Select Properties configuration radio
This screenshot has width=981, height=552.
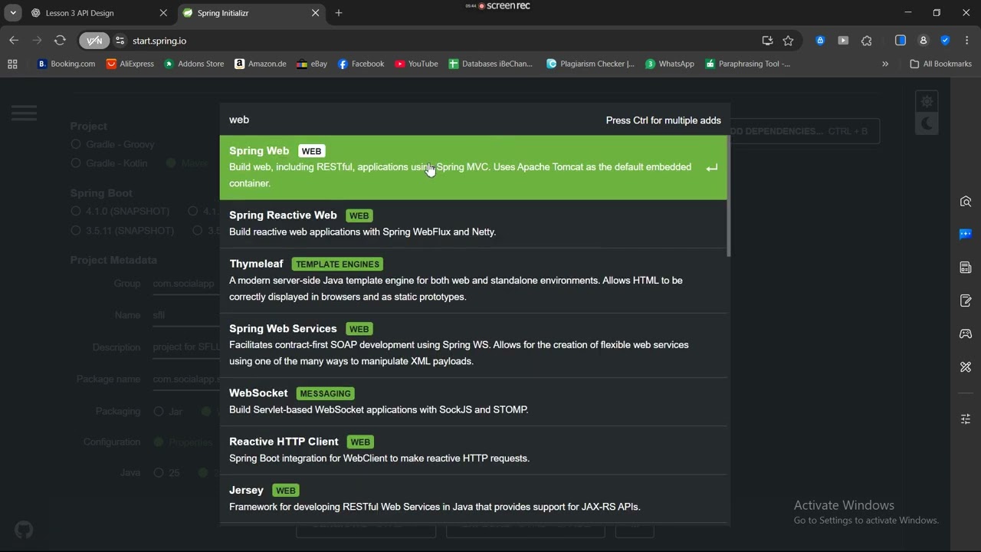point(159,442)
